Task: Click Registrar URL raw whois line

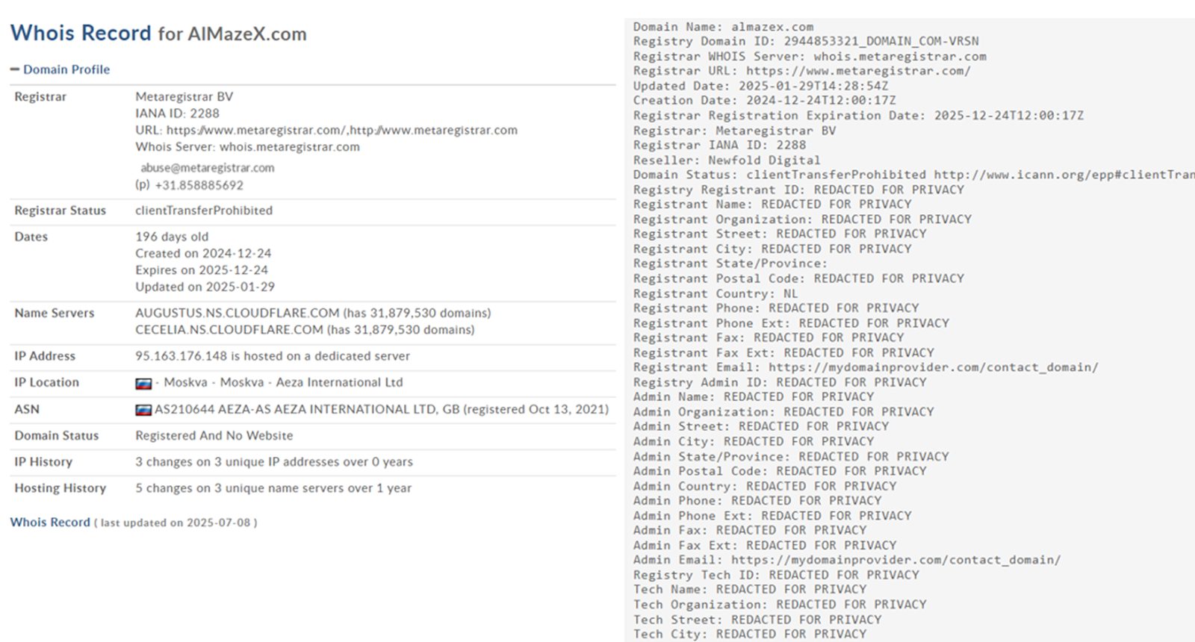Action: tap(802, 71)
